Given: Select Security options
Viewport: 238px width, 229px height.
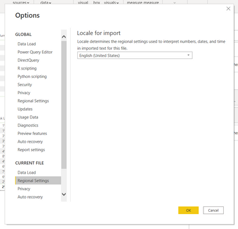Looking at the screenshot, I should coord(24,84).
